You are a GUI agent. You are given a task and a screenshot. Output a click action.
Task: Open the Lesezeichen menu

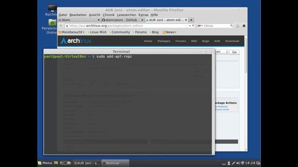(x=126, y=15)
